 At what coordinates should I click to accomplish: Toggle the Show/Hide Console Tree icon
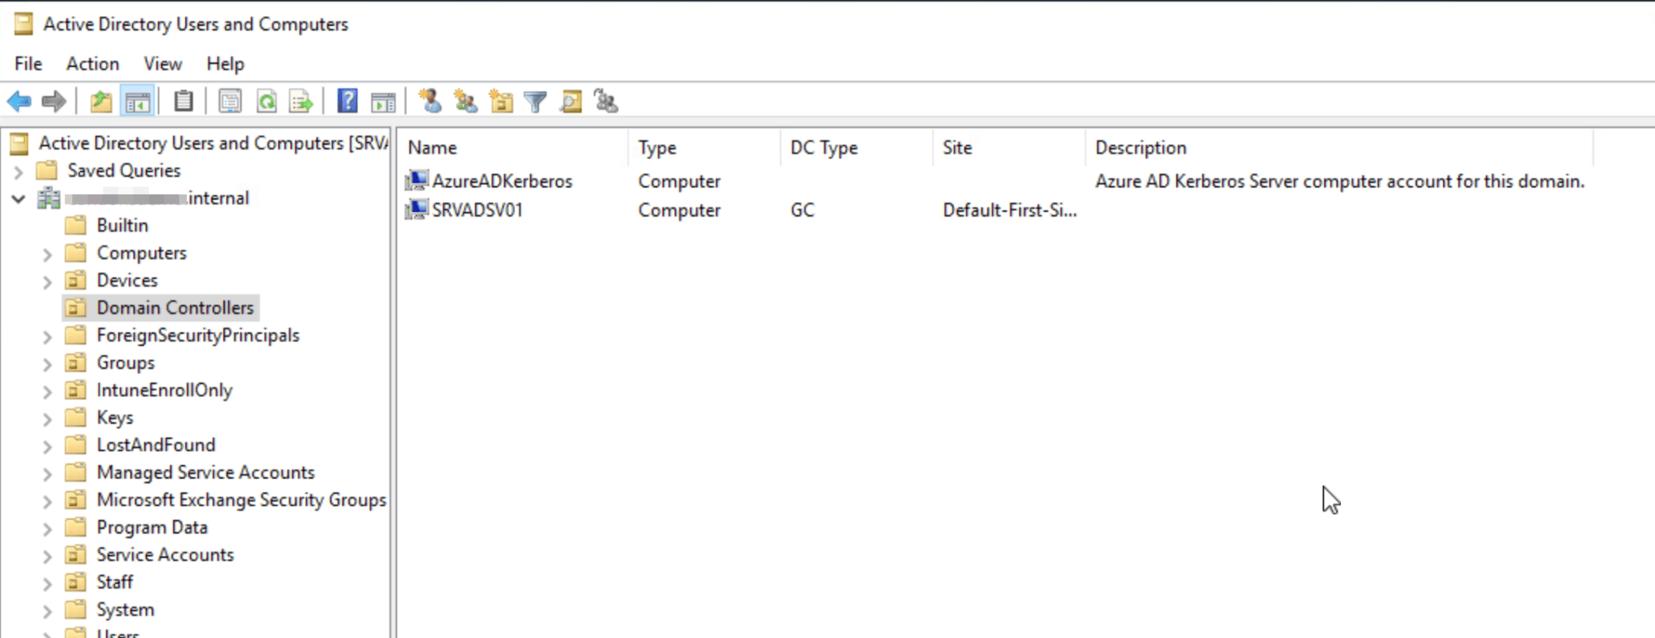click(138, 102)
